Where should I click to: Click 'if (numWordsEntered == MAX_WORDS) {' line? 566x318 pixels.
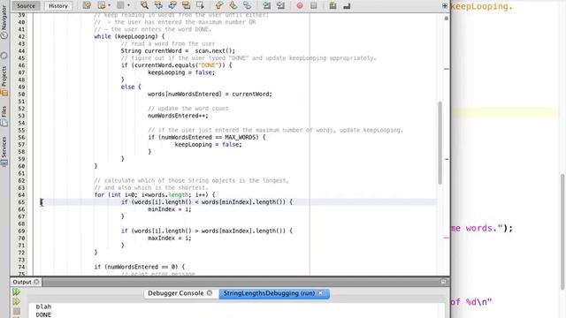pos(206,138)
